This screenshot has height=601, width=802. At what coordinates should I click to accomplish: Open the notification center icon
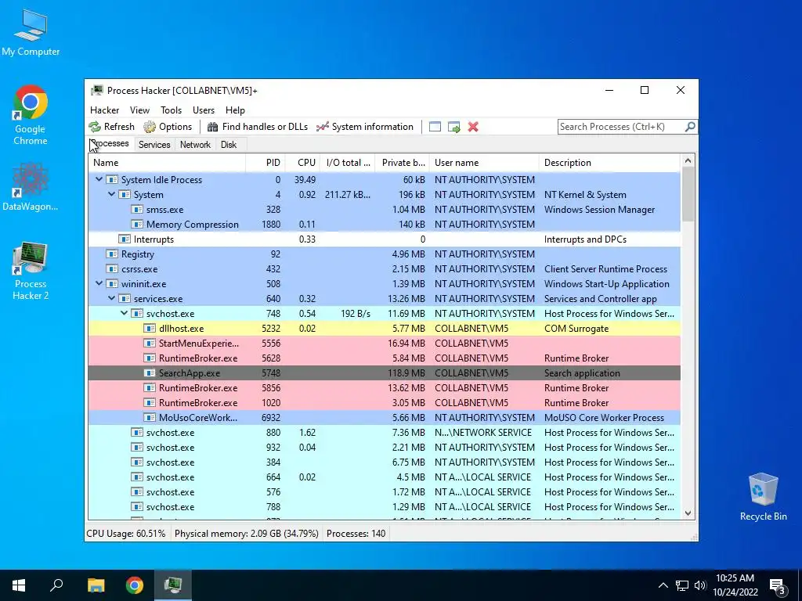coord(778,586)
